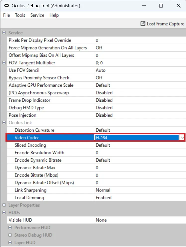This screenshot has width=186, height=247.
Task: Click the Auto value for Use FOV Stencil
Action: [101, 70]
